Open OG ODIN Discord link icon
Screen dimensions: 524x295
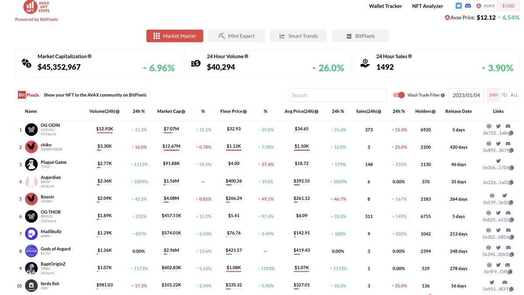(508, 127)
